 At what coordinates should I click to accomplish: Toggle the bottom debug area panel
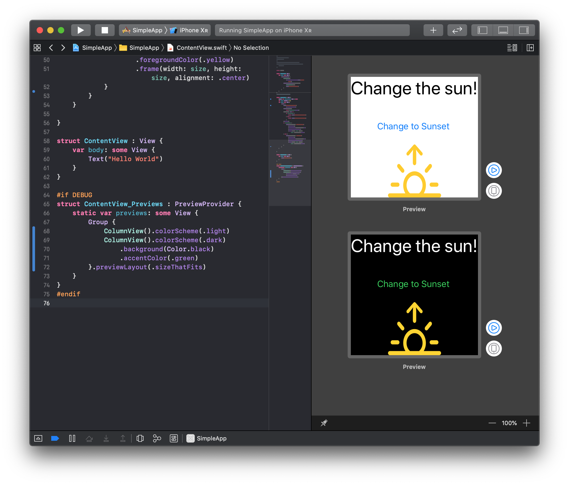click(x=503, y=30)
